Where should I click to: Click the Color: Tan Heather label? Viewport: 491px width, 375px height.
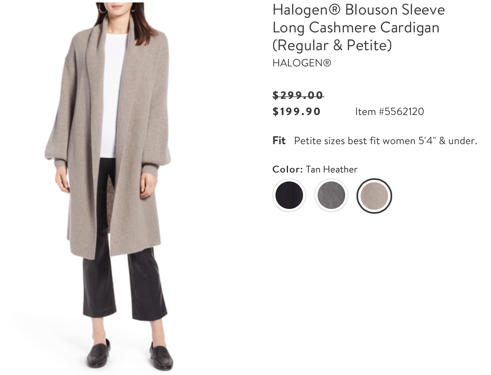pos(315,169)
